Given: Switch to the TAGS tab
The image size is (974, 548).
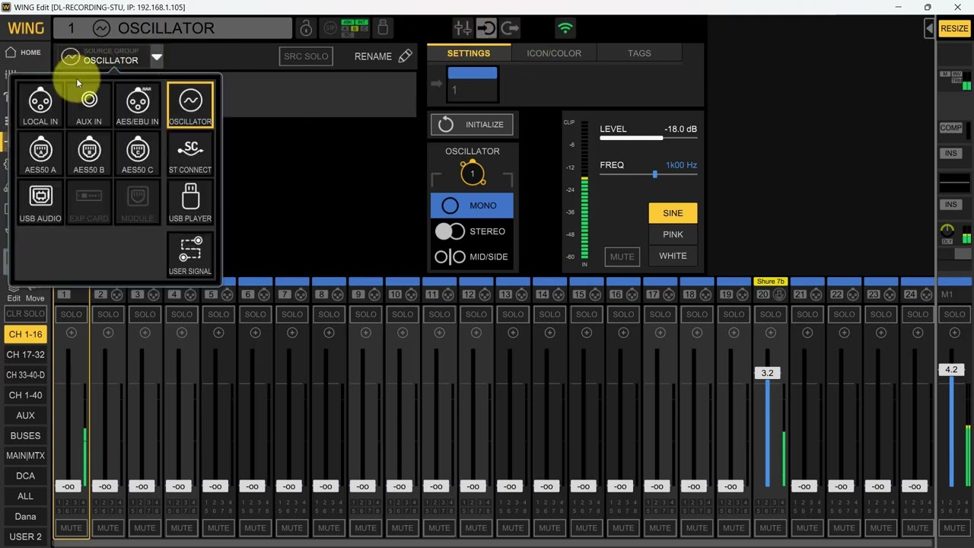Looking at the screenshot, I should (639, 53).
